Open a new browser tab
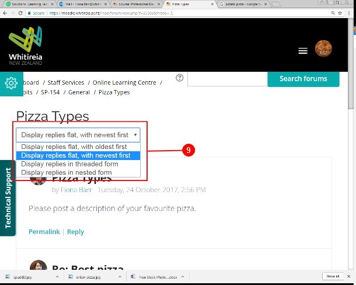 pos(276,4)
